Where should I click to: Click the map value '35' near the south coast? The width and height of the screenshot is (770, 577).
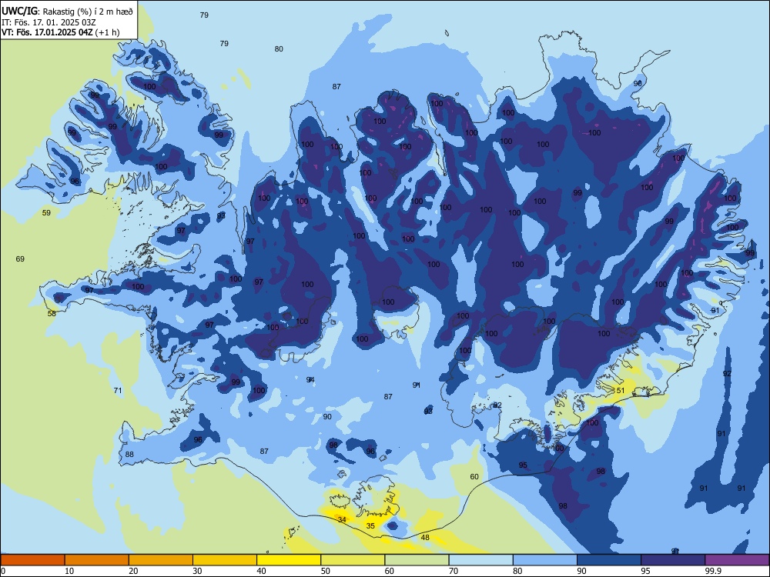pyautogui.click(x=371, y=526)
